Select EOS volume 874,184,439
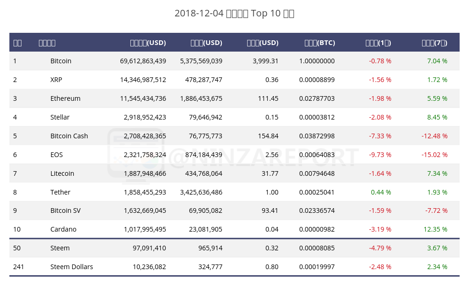This screenshot has width=469, height=286. point(204,155)
